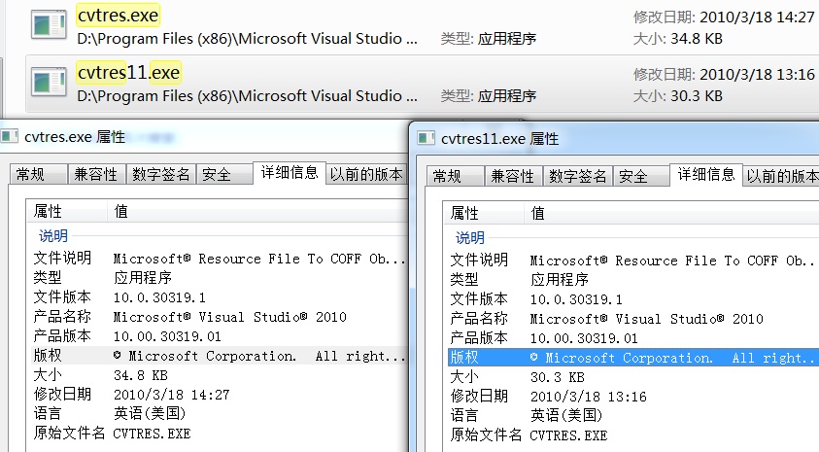Open 常规 tab in cvtres.exe properties
819x452 pixels.
tap(38, 174)
